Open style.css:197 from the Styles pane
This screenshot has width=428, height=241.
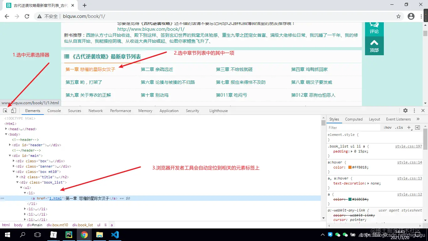408,146
